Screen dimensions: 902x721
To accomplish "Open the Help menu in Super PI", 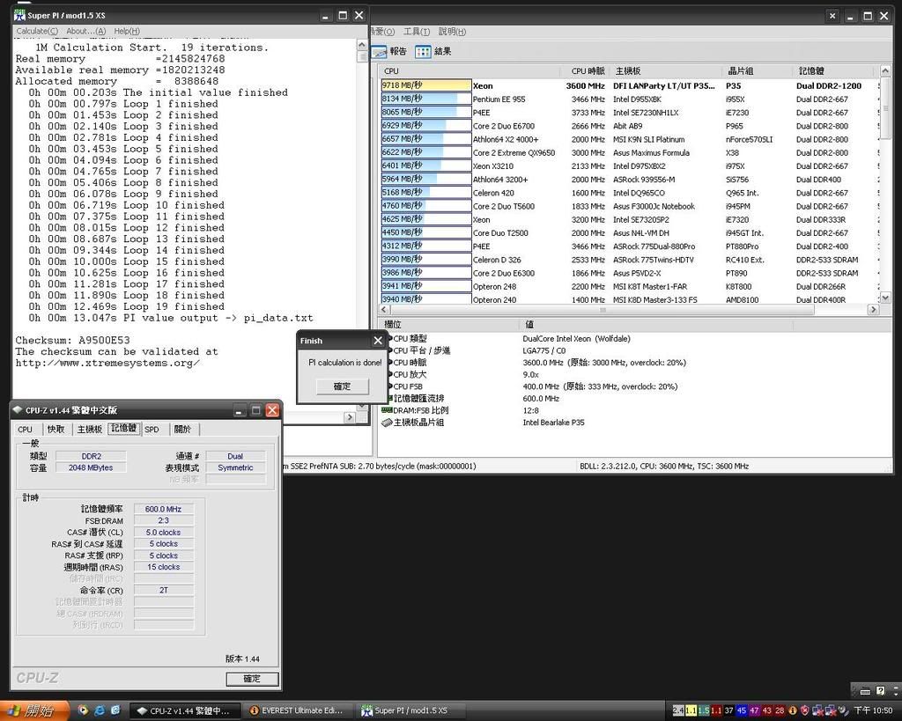I will pos(127,31).
